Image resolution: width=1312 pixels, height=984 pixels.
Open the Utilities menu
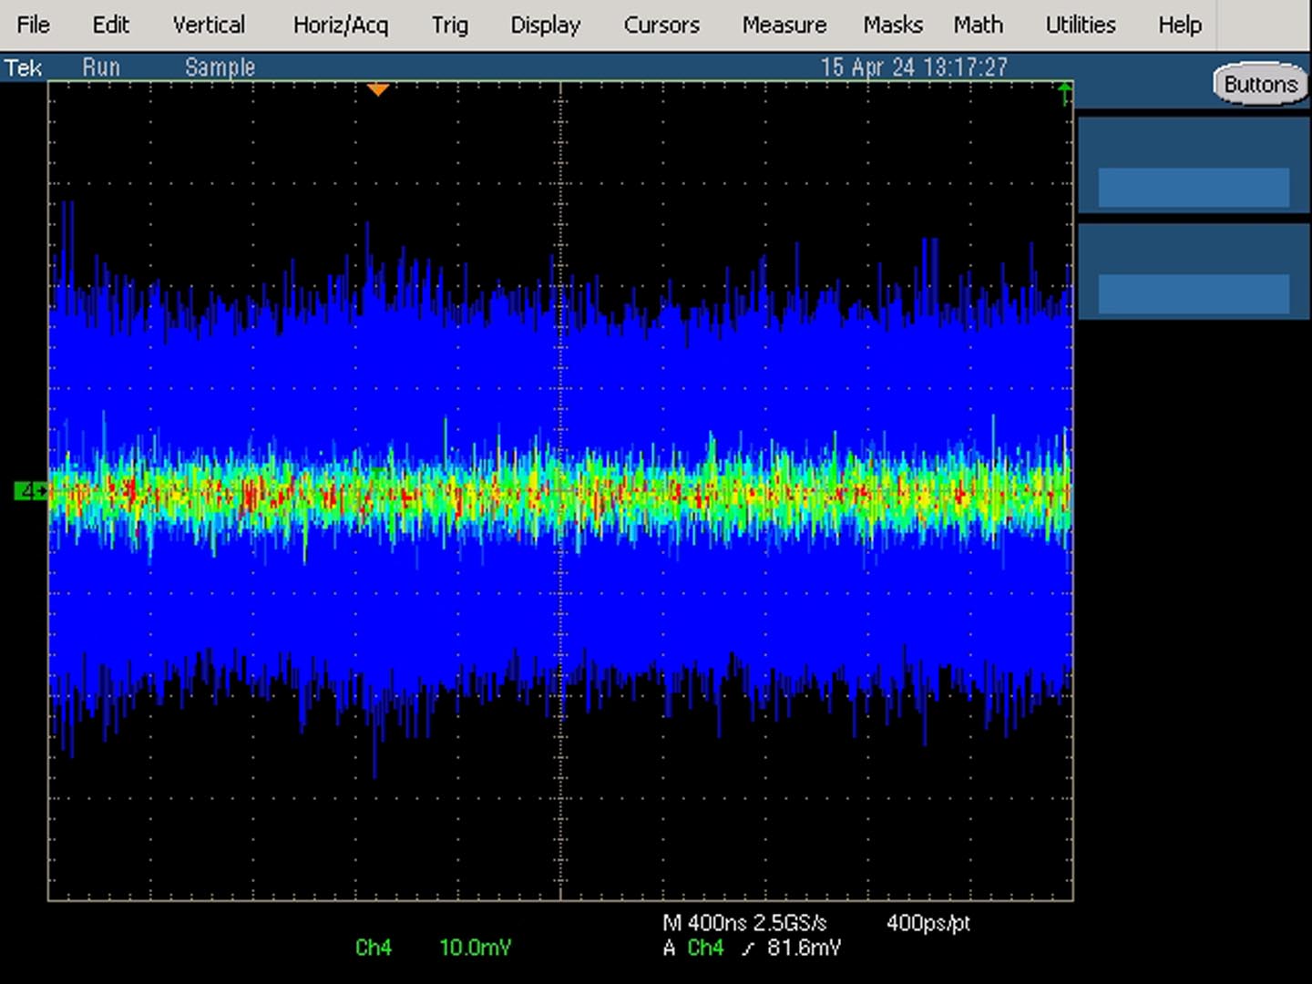pyautogui.click(x=1081, y=25)
